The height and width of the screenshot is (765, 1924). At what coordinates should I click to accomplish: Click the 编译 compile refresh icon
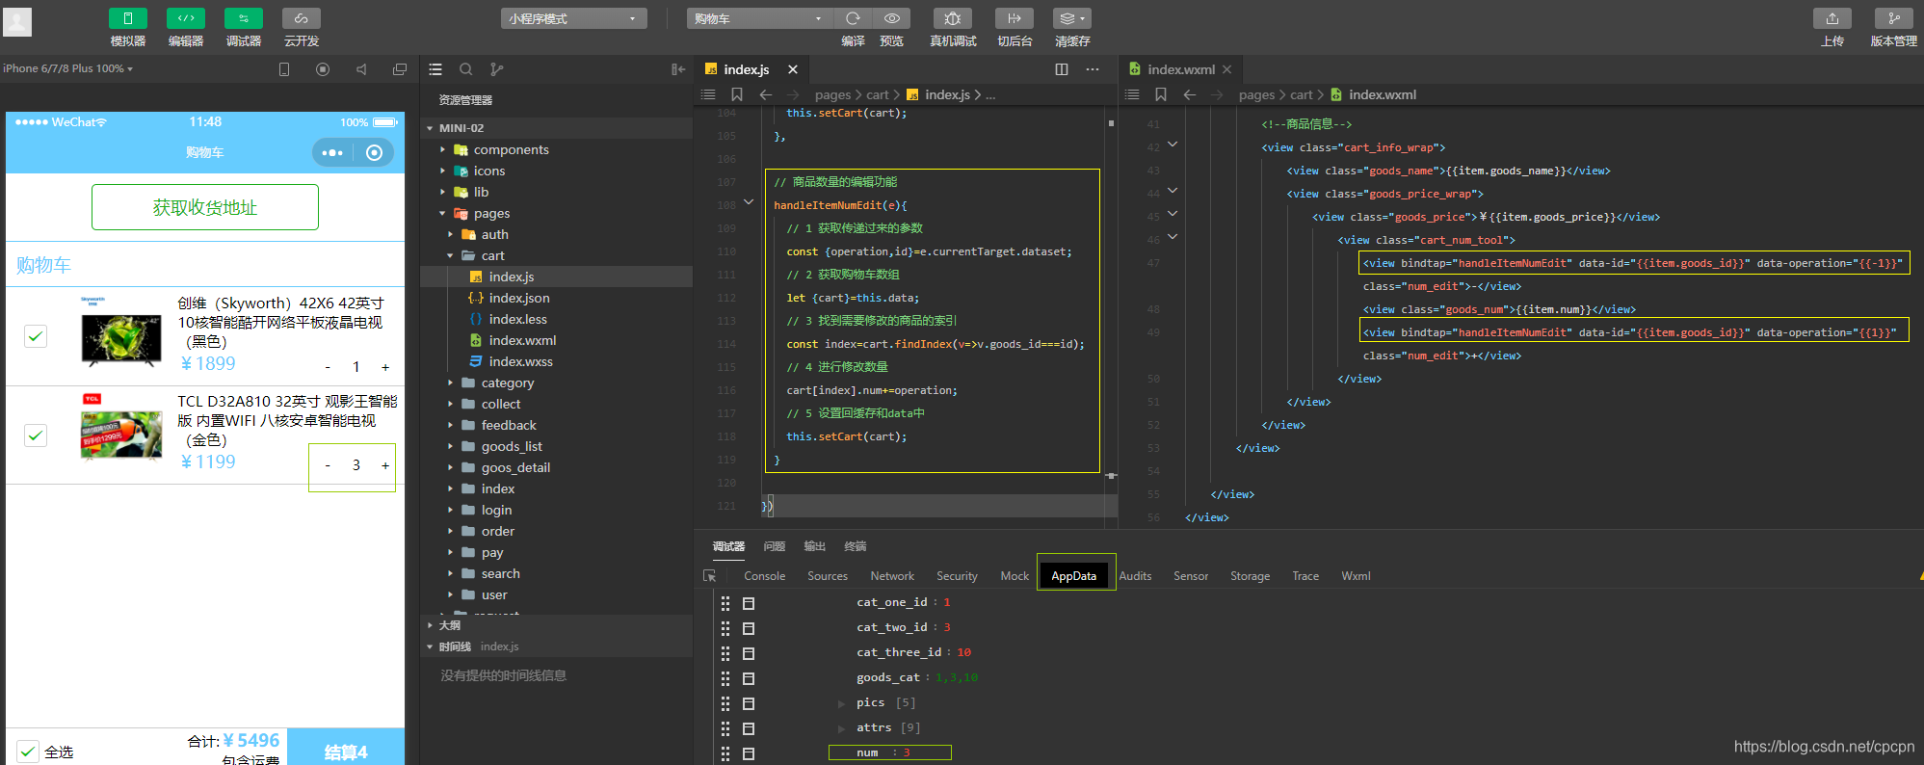(x=853, y=18)
